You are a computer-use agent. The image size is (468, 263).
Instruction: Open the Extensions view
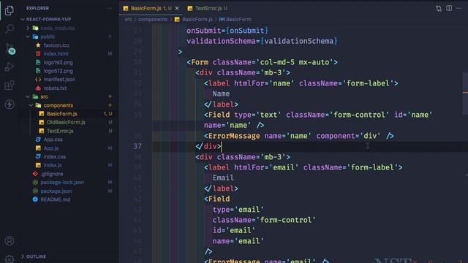(x=10, y=85)
